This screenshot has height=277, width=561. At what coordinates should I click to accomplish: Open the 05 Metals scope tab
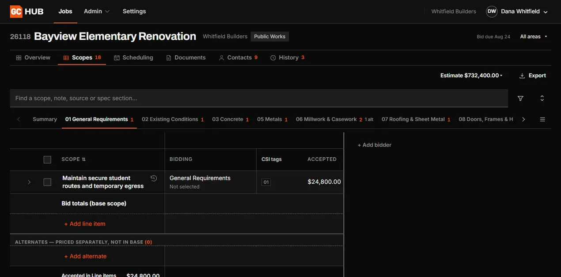click(x=272, y=119)
